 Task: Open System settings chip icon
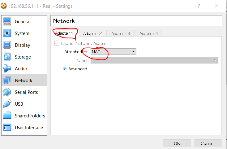(x=7, y=33)
